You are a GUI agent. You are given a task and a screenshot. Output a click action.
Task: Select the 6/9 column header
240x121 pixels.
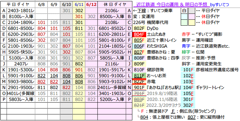click(x=54, y=5)
